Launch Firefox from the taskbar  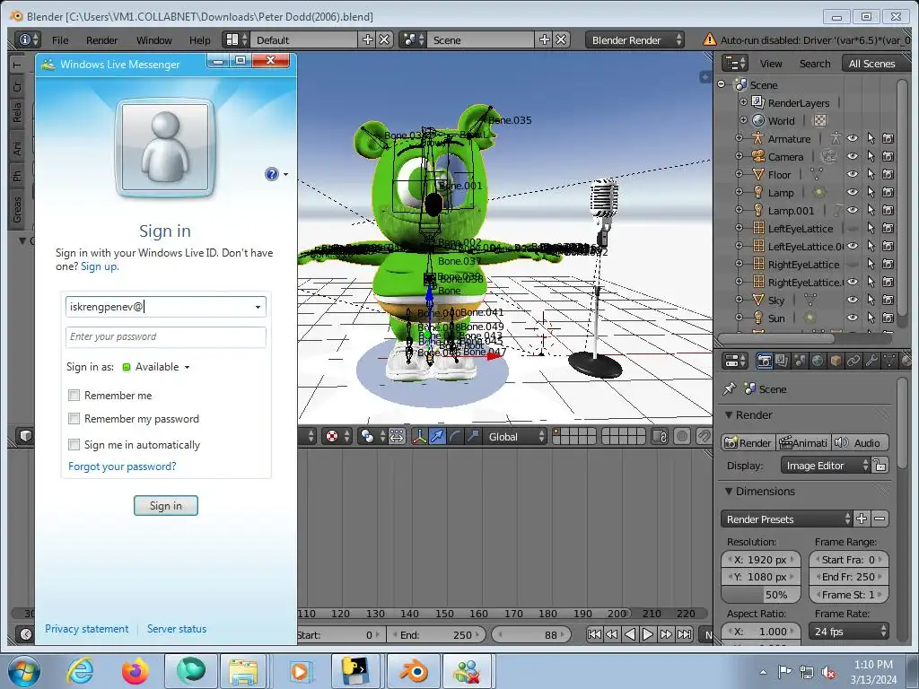coord(135,671)
